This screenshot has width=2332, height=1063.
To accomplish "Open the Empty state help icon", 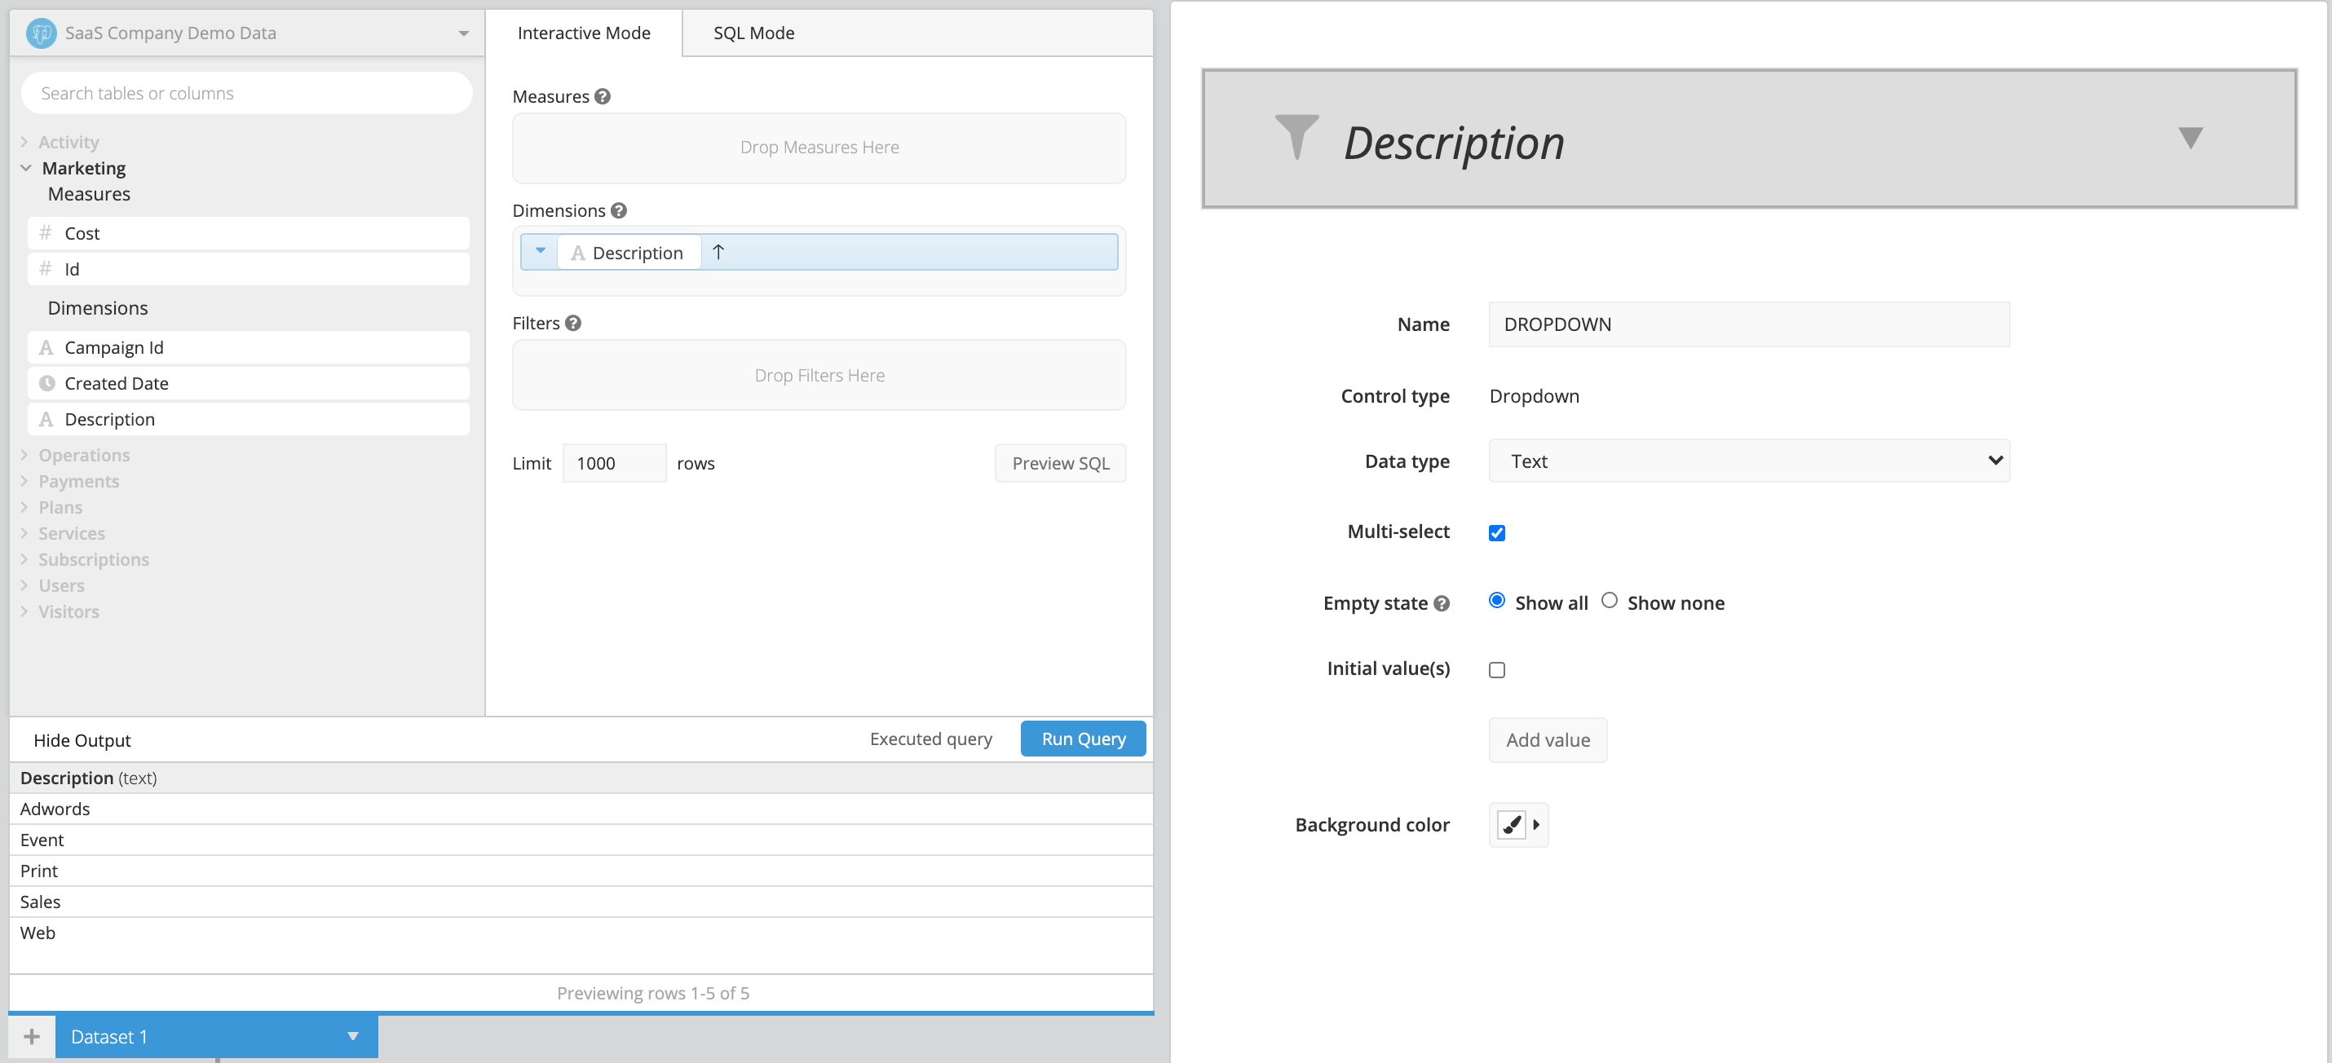I will pyautogui.click(x=1442, y=603).
